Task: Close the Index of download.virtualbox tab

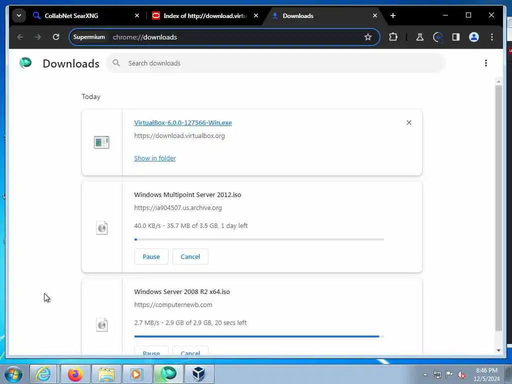Action: click(x=256, y=15)
